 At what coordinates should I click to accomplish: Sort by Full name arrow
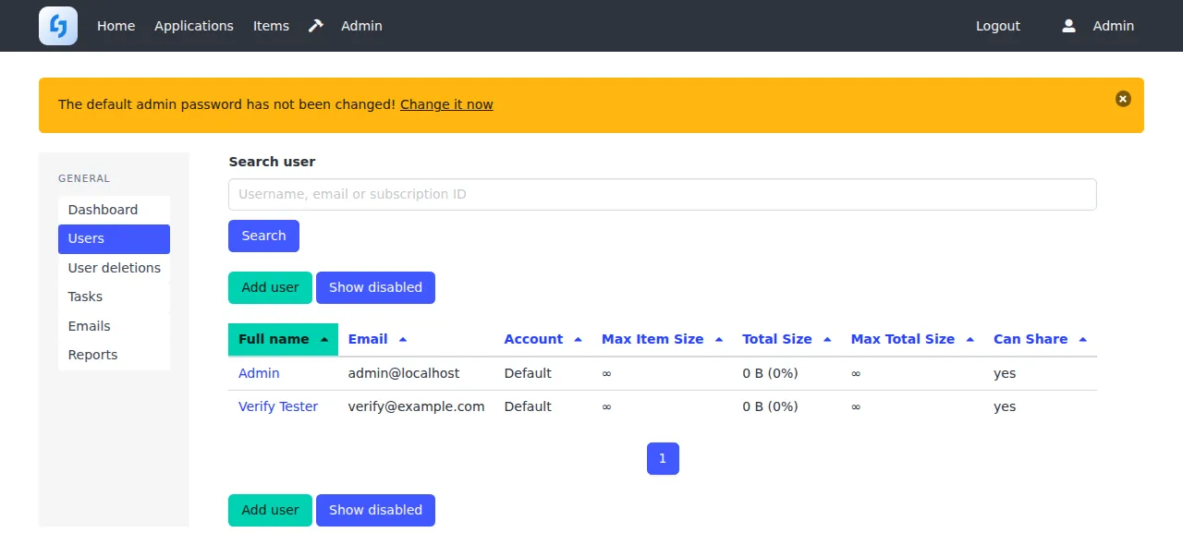coord(324,340)
